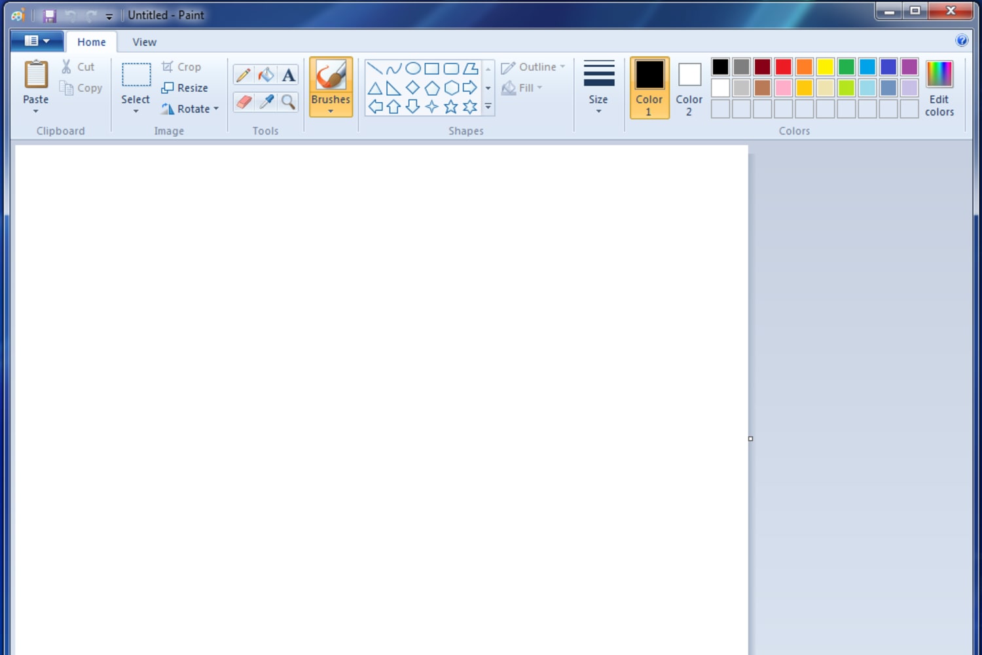Select the Text tool
This screenshot has width=982, height=655.
288,75
